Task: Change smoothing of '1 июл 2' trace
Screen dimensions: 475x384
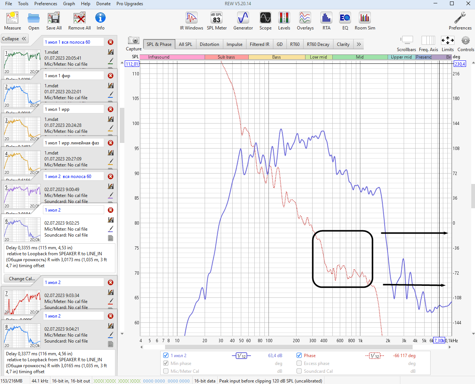Action: click(241, 356)
